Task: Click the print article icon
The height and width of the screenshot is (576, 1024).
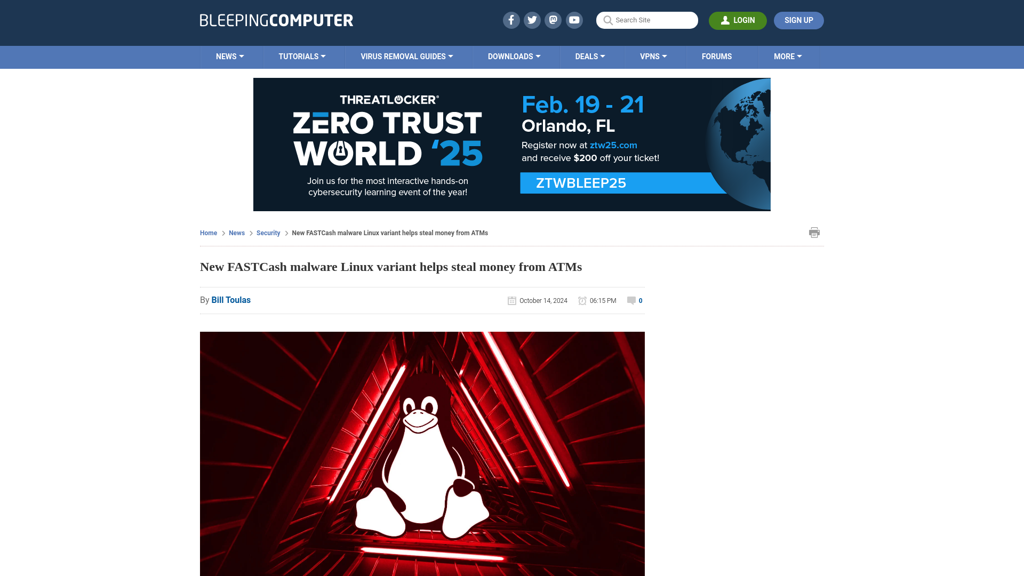Action: 814,232
